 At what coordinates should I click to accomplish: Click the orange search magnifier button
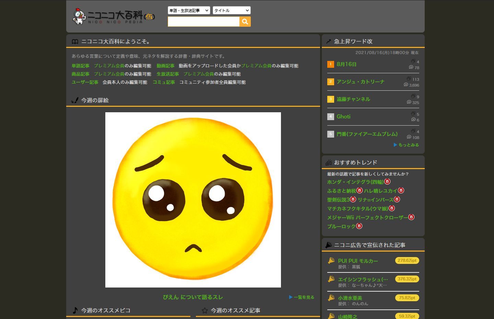[x=245, y=22]
